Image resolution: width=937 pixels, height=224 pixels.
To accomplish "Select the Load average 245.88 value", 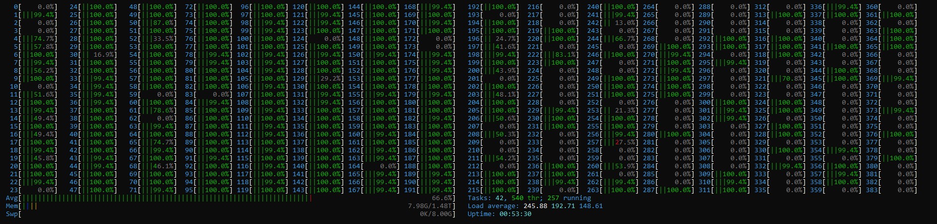I will [x=534, y=206].
